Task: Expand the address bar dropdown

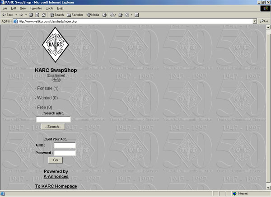Action: pos(255,21)
